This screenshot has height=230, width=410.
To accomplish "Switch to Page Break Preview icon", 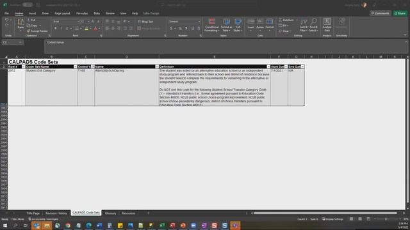I will pyautogui.click(x=368, y=219).
